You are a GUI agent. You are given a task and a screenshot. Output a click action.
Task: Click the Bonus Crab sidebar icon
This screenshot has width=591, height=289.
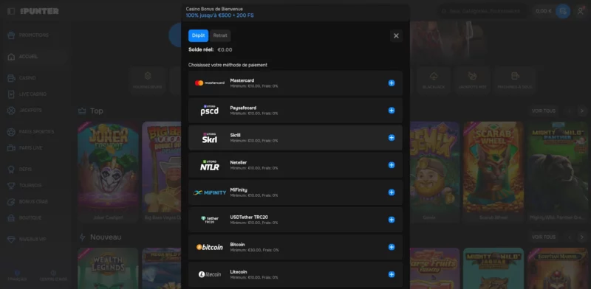[x=12, y=202]
